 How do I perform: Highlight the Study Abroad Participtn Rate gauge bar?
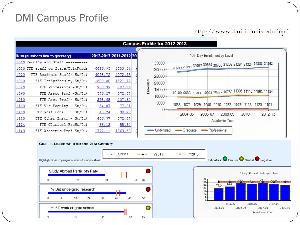[77, 175]
